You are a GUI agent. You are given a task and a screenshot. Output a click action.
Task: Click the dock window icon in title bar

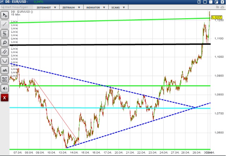click(x=217, y=2)
